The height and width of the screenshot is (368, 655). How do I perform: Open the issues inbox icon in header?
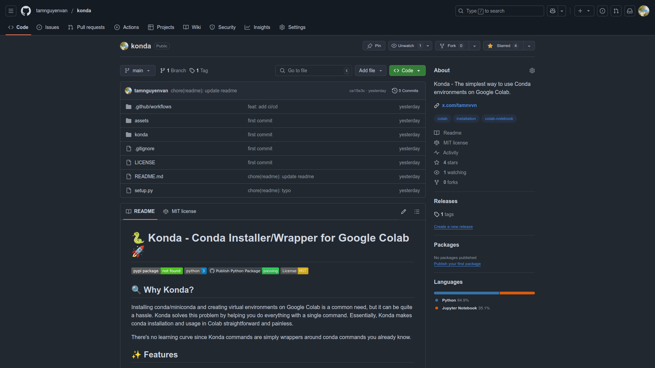click(602, 11)
